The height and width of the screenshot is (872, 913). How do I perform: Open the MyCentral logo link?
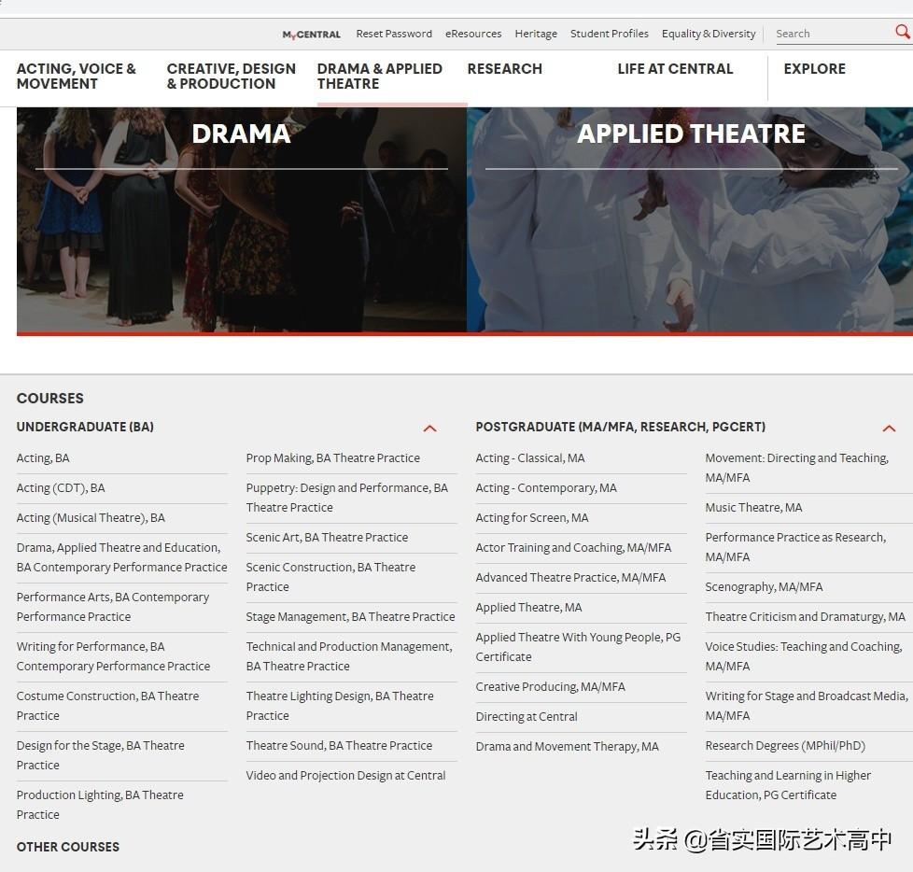click(311, 35)
